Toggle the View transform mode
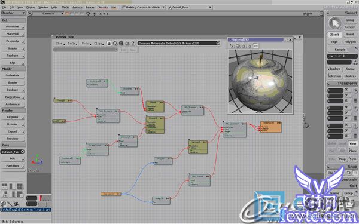Image resolution: width=359 pixels, height=224 pixels. pyautogui.click(x=353, y=143)
